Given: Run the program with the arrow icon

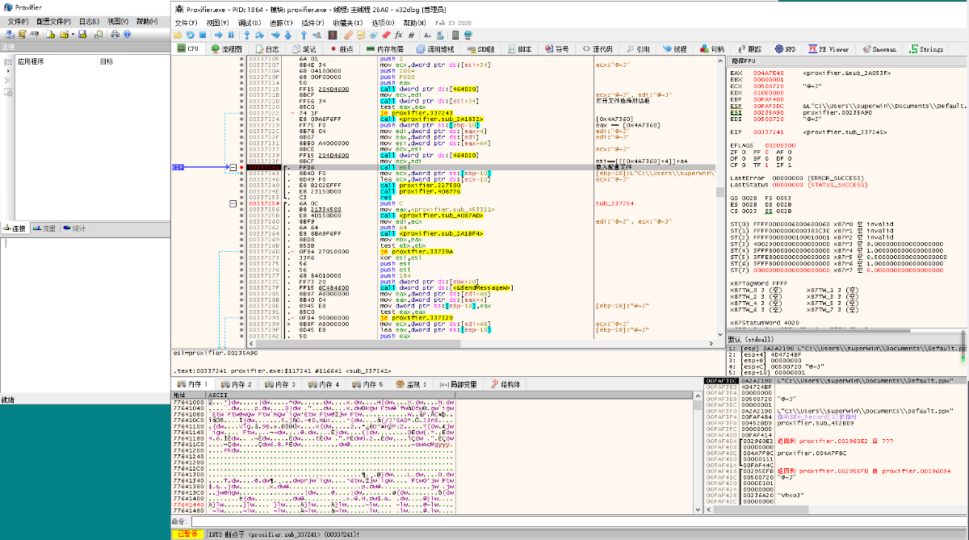Looking at the screenshot, I should click(219, 35).
